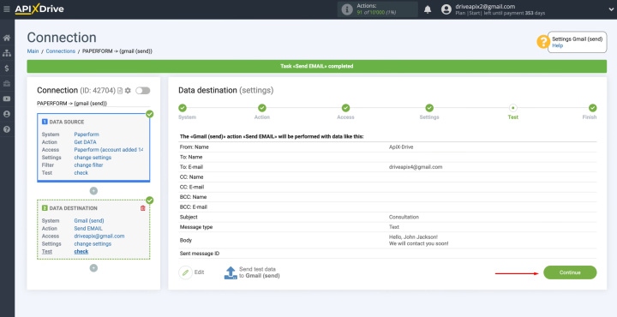Click the Message type row label
This screenshot has height=317, width=617.
click(196, 227)
